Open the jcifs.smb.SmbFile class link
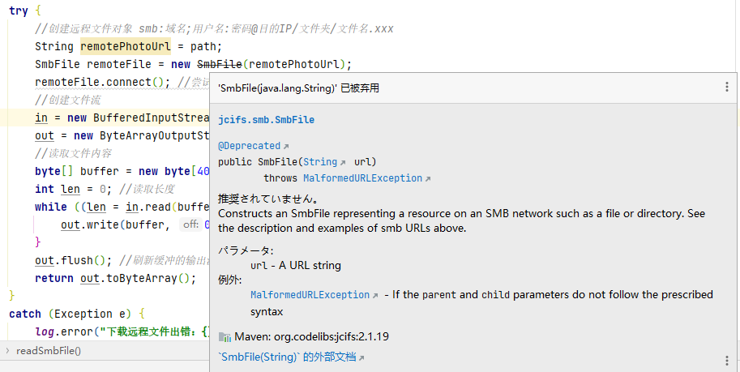The width and height of the screenshot is (740, 372). 266,120
